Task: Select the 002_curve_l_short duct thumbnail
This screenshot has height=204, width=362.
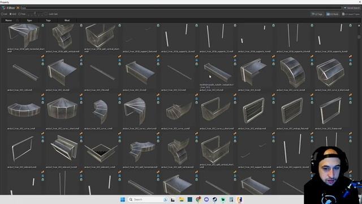Action: tap(62, 110)
